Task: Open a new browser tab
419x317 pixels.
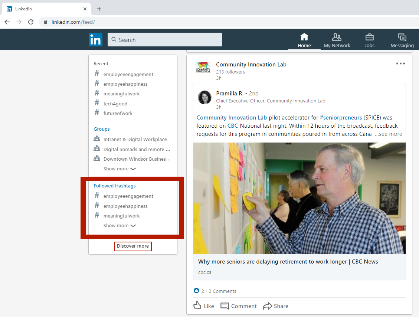Action: click(99, 9)
